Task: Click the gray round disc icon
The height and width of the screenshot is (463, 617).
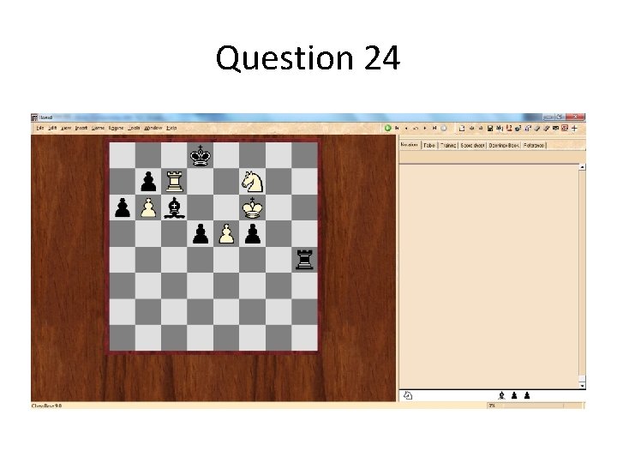Action: coord(444,128)
